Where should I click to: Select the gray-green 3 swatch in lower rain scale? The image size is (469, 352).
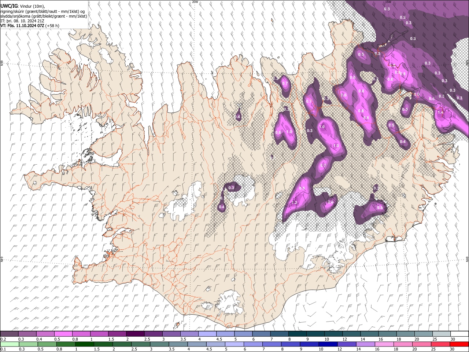159,344
